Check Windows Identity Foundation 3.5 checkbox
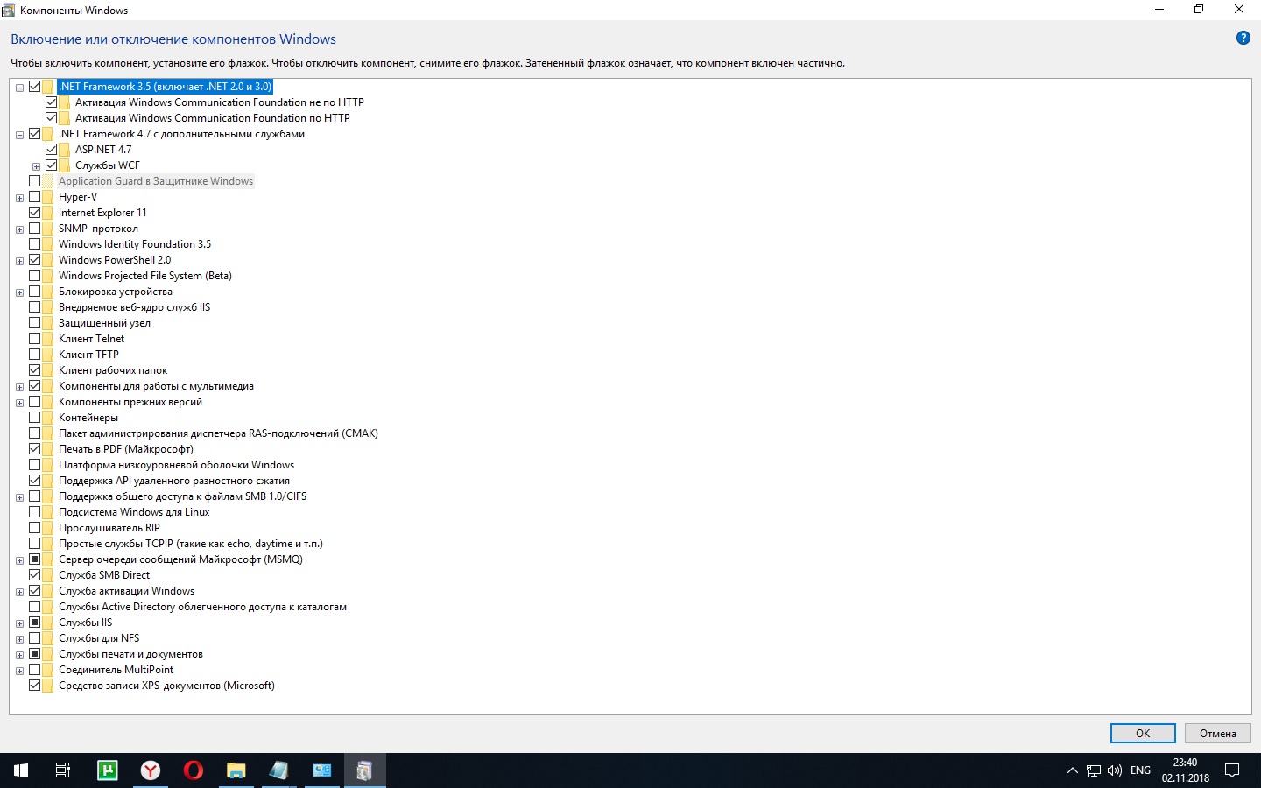 click(35, 244)
